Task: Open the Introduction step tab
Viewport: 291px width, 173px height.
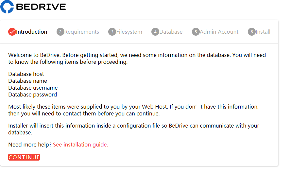Action: click(28, 32)
